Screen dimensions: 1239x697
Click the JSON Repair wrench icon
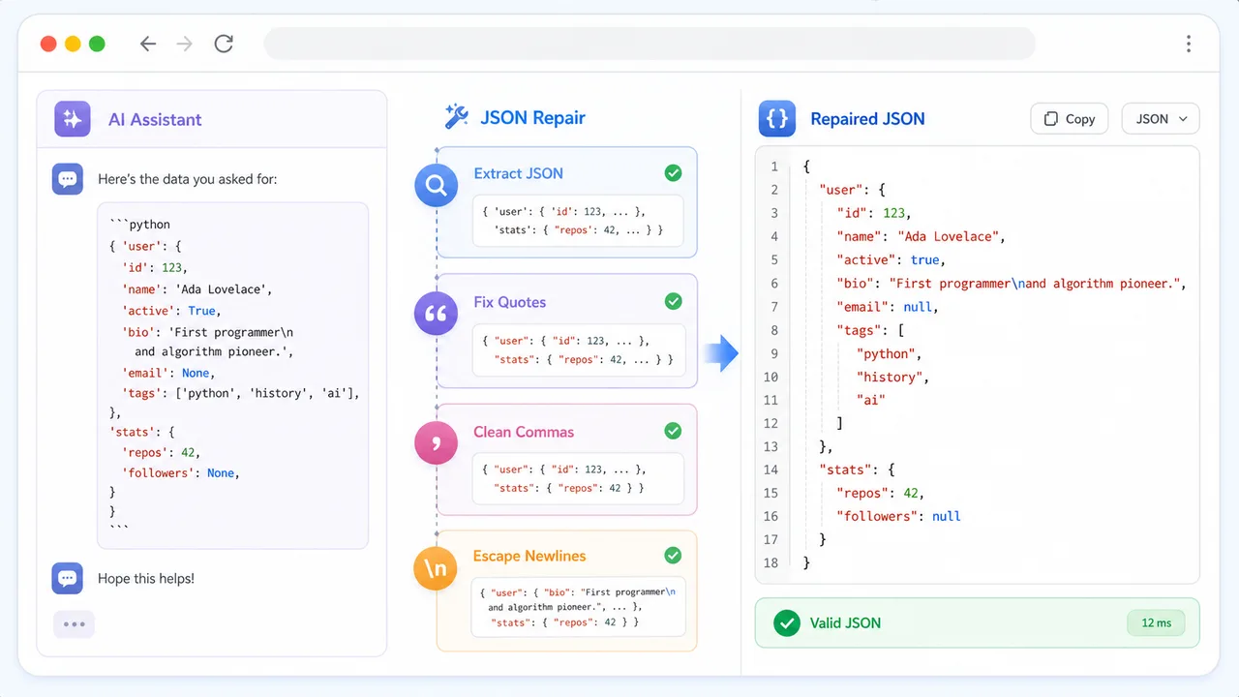pyautogui.click(x=456, y=118)
